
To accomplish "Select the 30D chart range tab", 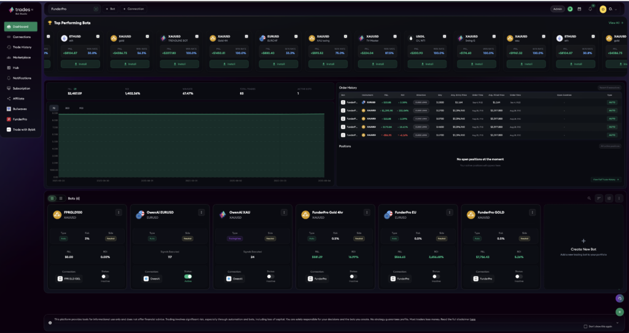I will tap(67, 108).
